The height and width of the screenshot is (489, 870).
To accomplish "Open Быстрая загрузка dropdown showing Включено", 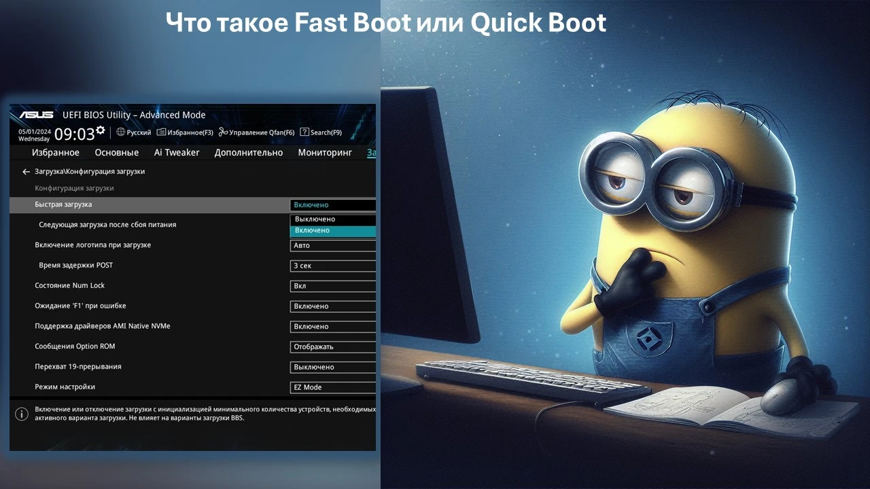I will (332, 205).
